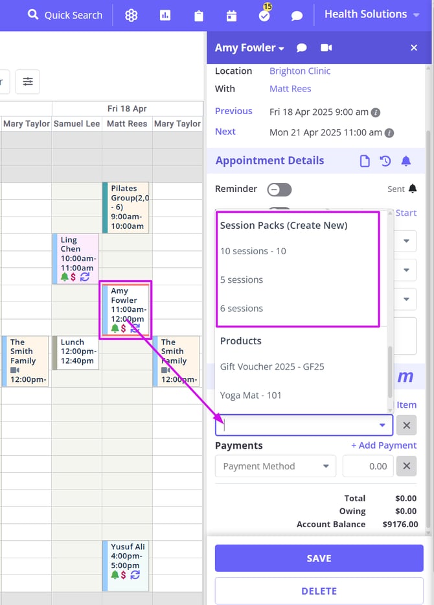The width and height of the screenshot is (434, 605).
Task: Click the SAVE button
Action: [x=319, y=558]
